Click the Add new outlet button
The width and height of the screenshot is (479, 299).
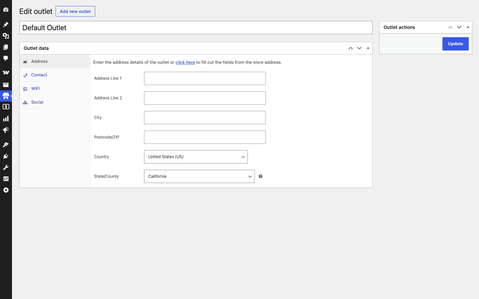[x=75, y=11]
